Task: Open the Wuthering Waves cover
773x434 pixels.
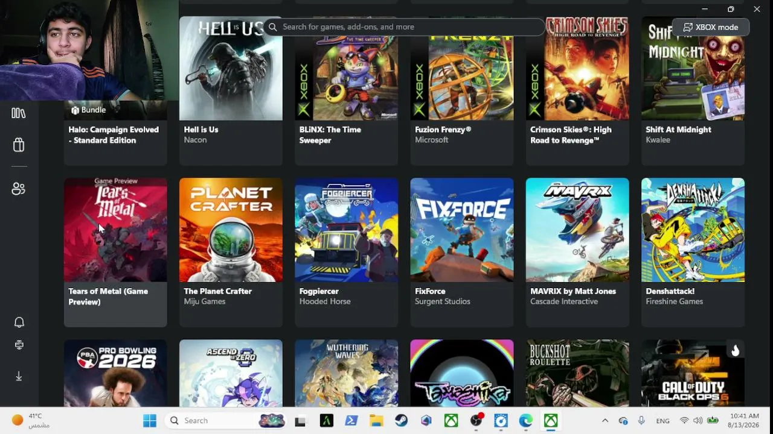Action: point(347,373)
